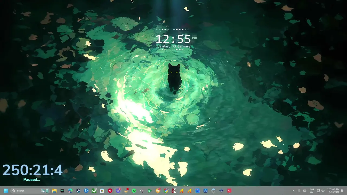Open the black app with green waveform icon
This screenshot has width=347, height=195.
[x=62, y=191]
